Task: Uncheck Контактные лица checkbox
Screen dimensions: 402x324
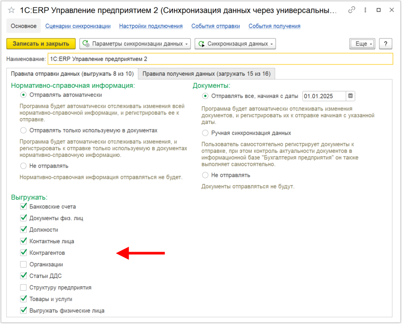Action: [x=23, y=241]
